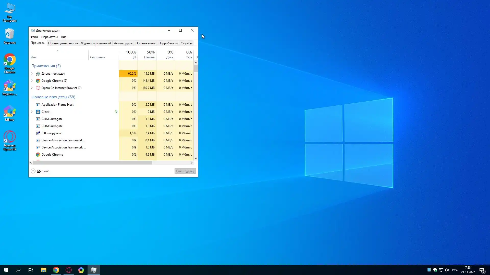Open MEmu desktop shortcut
The width and height of the screenshot is (490, 275).
pos(9,113)
